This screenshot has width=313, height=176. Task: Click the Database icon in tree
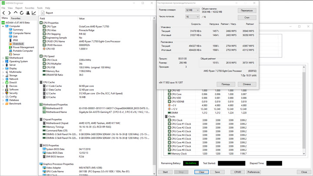(x=7, y=100)
